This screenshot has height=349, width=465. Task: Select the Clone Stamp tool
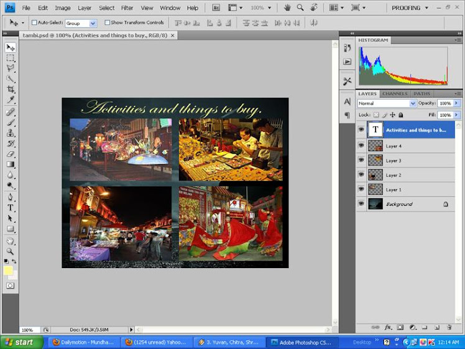pyautogui.click(x=11, y=133)
